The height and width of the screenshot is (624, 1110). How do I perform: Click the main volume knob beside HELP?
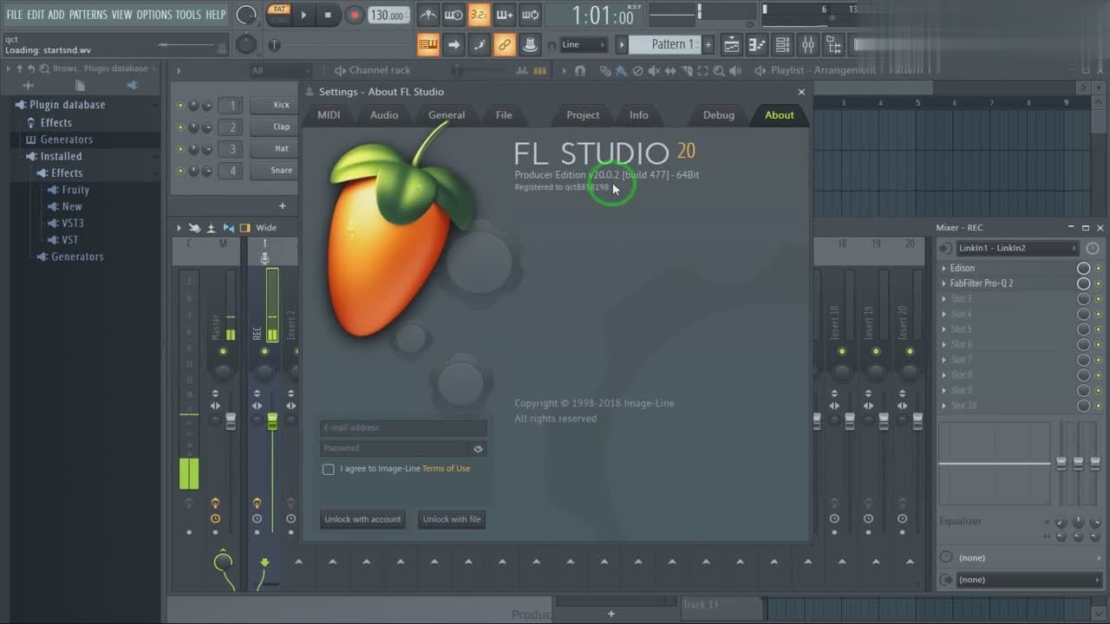pyautogui.click(x=247, y=15)
